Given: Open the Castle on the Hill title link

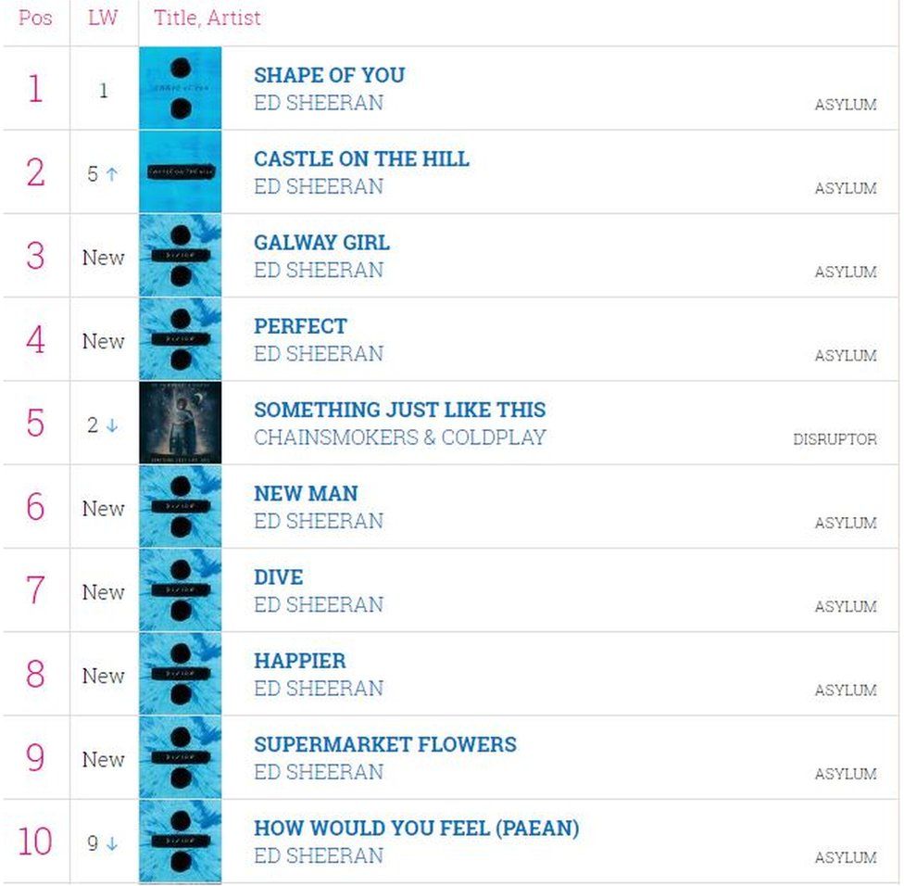Looking at the screenshot, I should 361,158.
